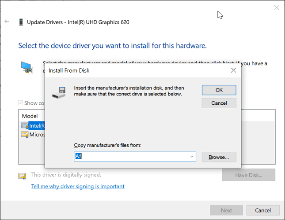The width and height of the screenshot is (285, 220).
Task: Click the Next button
Action: click(226, 210)
